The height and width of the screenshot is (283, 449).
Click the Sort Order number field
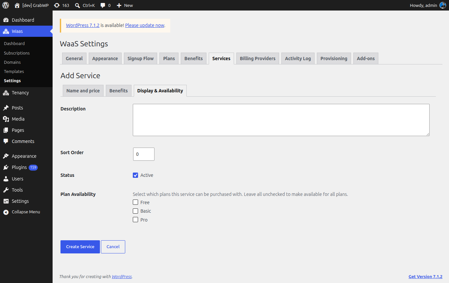coord(144,154)
